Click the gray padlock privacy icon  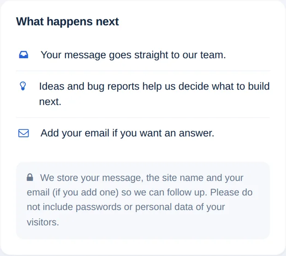30,177
